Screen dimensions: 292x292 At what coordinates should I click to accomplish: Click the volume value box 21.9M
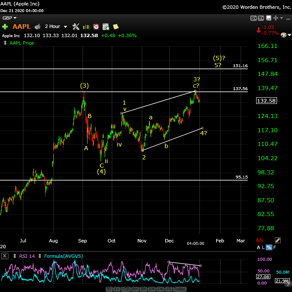click(x=282, y=281)
